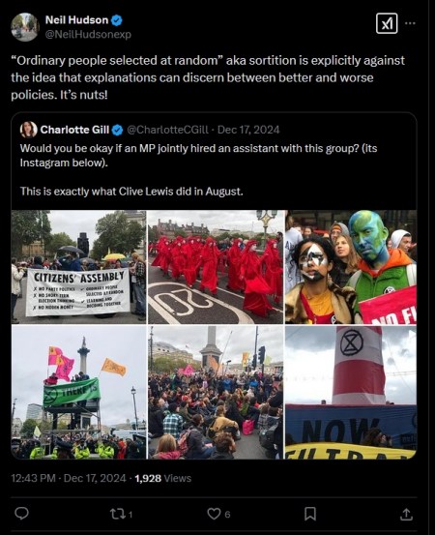
Task: Click the reply speech bubble icon
Action: pyautogui.click(x=22, y=513)
